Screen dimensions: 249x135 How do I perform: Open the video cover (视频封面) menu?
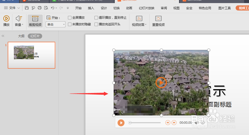(139, 21)
